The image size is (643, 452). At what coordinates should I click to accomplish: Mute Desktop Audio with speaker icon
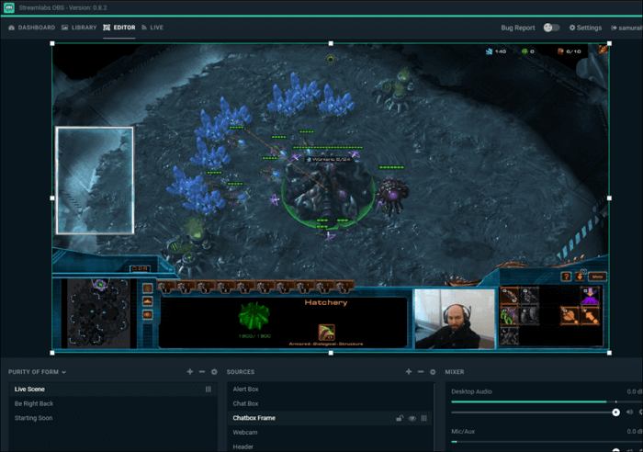[629, 412]
